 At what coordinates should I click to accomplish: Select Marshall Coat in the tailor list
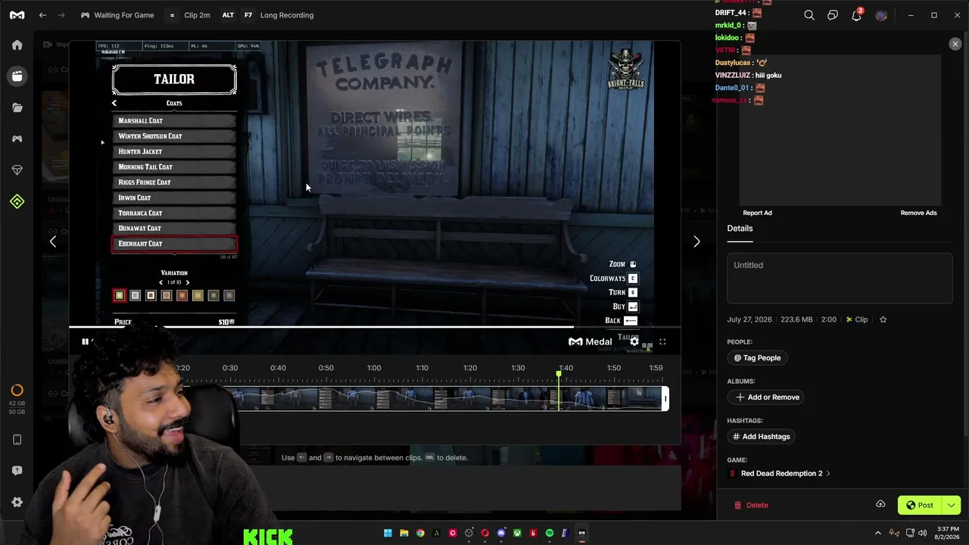174,121
